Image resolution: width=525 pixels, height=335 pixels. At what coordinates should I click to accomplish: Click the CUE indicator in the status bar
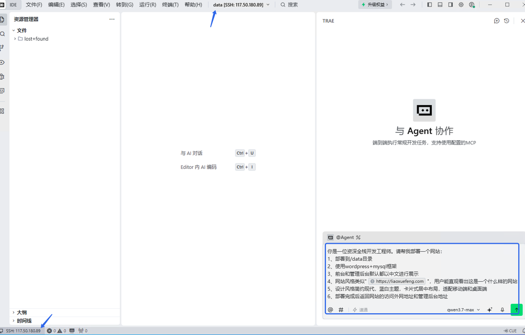[510, 330]
